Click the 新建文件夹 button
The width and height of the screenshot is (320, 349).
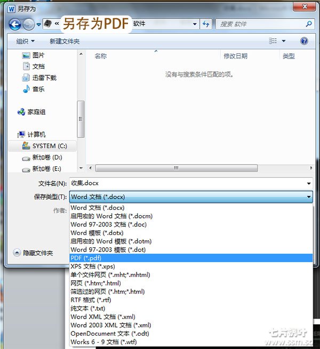click(x=64, y=41)
